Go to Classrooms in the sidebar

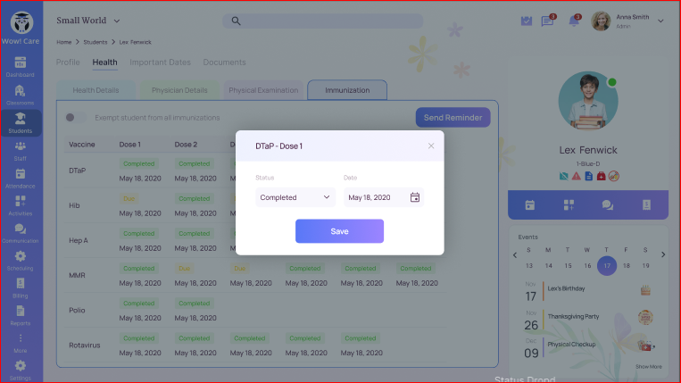point(20,94)
